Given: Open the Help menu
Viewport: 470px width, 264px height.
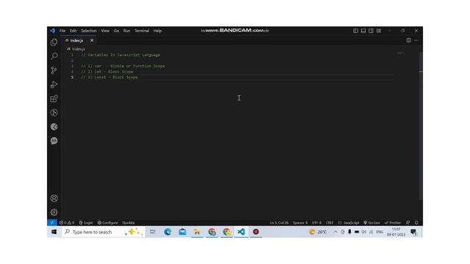Looking at the screenshot, I should pos(158,31).
